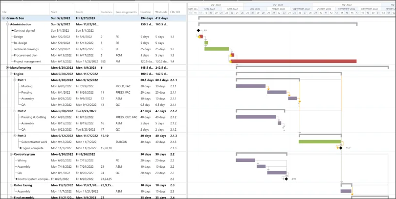Select the purple Molding task bar
396x199 pixels.
pos(250,86)
